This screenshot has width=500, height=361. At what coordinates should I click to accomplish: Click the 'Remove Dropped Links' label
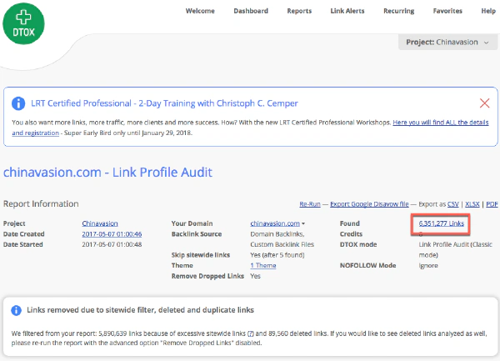coord(207,276)
